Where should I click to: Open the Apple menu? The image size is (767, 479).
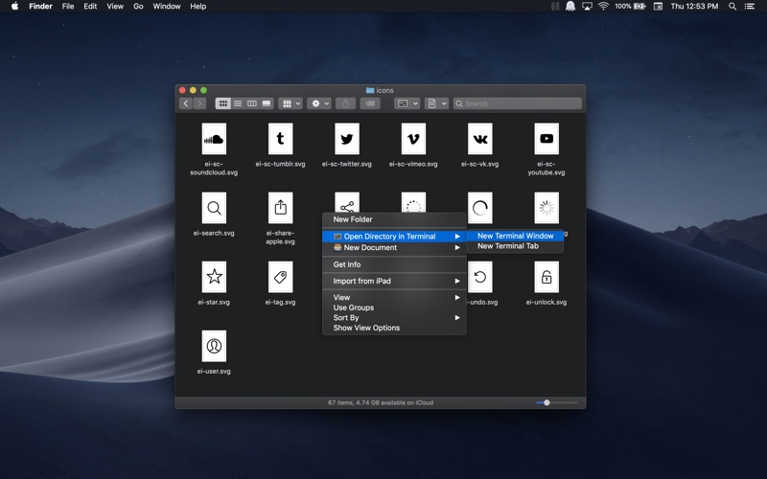click(x=14, y=7)
